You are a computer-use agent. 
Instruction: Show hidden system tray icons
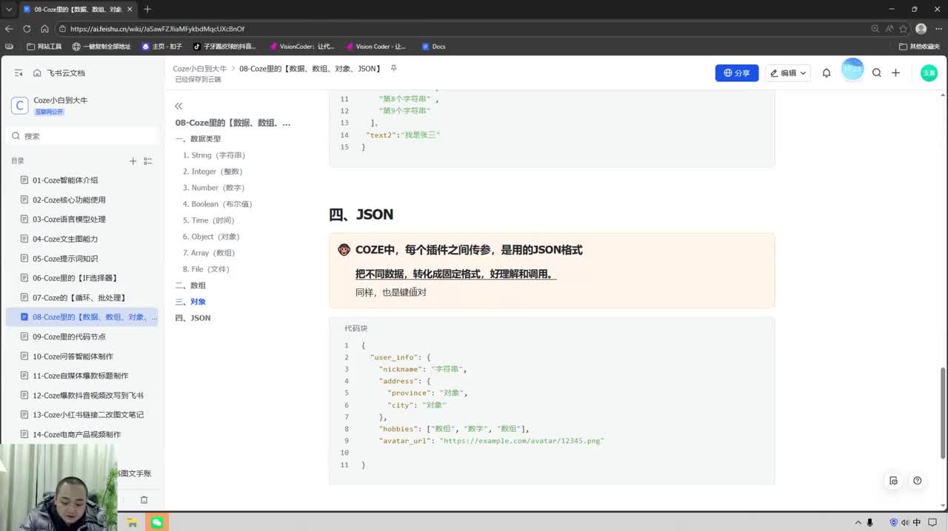(x=858, y=522)
